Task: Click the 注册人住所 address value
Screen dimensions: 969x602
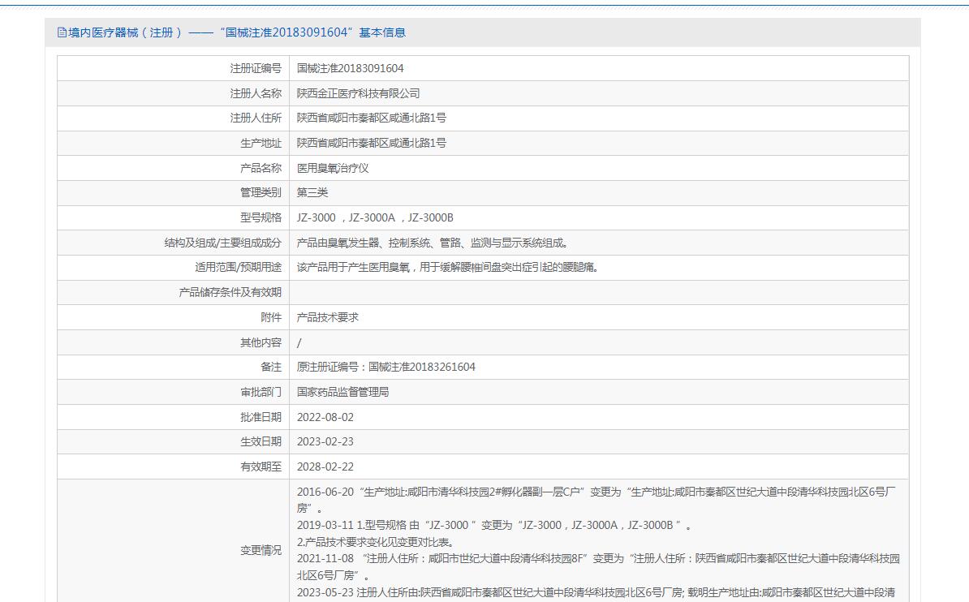Action: (371, 118)
